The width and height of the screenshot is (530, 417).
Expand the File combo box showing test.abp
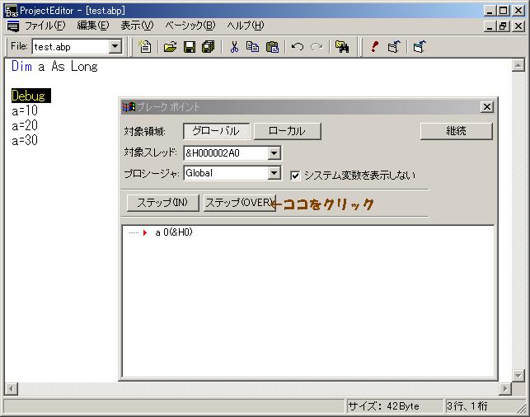[x=115, y=46]
